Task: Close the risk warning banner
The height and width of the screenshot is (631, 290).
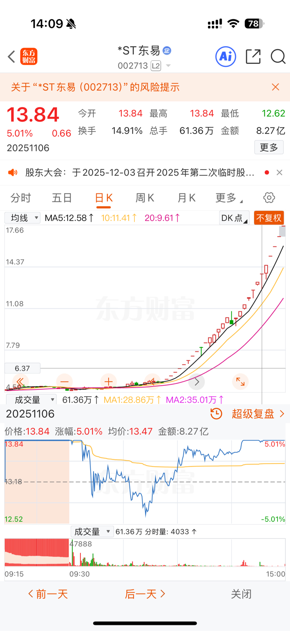Action: click(x=276, y=87)
